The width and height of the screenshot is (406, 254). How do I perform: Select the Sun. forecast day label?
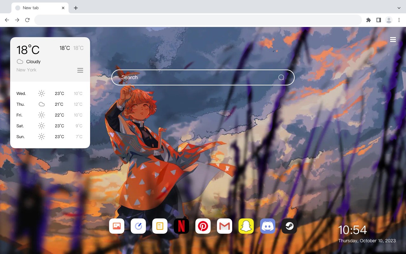[x=21, y=137]
